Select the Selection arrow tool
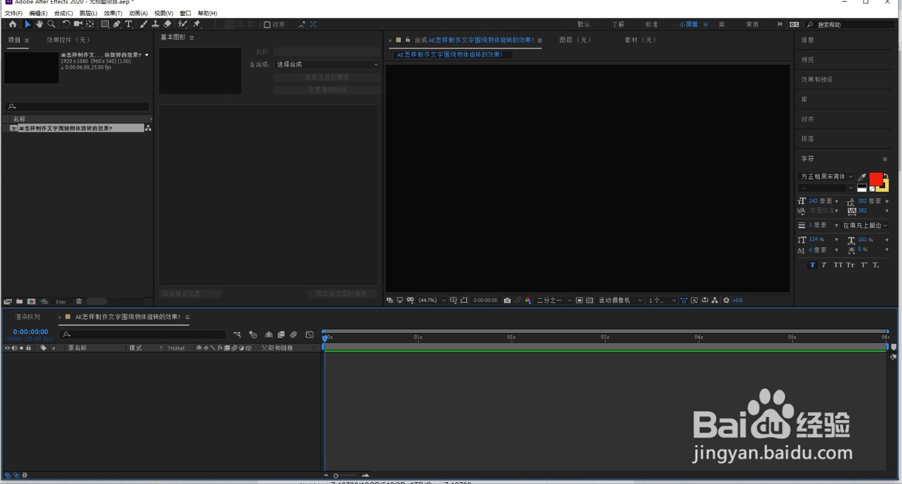Screen dimensions: 902x484 [x=28, y=24]
